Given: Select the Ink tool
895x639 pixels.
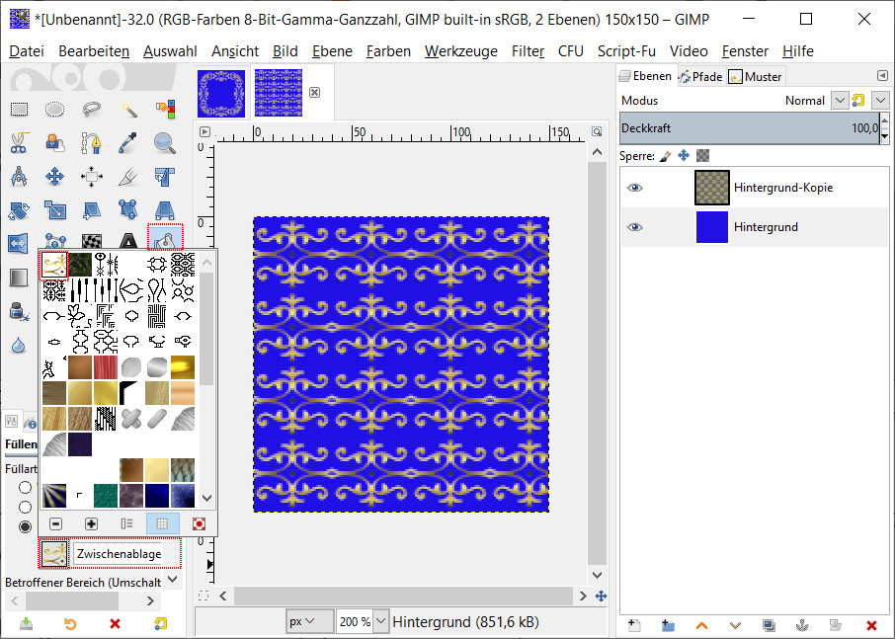Looking at the screenshot, I should point(19,311).
